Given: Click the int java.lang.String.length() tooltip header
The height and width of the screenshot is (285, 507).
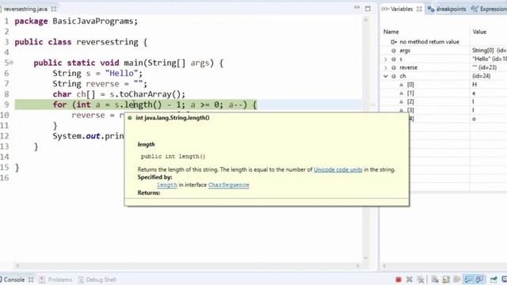Looking at the screenshot, I should click(x=173, y=118).
